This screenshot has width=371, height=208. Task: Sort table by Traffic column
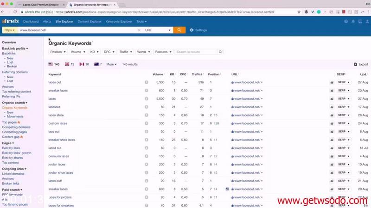pos(197,74)
